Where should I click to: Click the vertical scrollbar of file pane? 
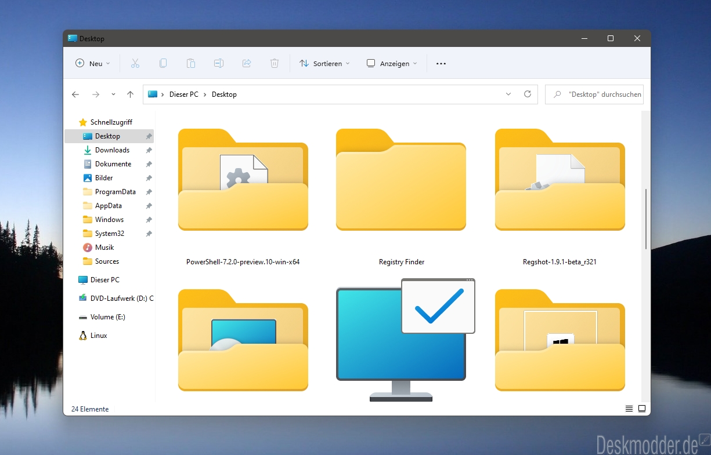point(645,219)
